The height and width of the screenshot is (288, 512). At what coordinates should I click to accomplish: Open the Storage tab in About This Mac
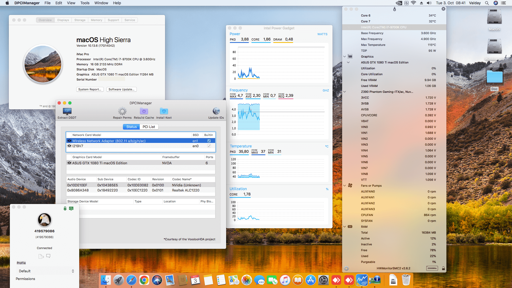coord(80,20)
